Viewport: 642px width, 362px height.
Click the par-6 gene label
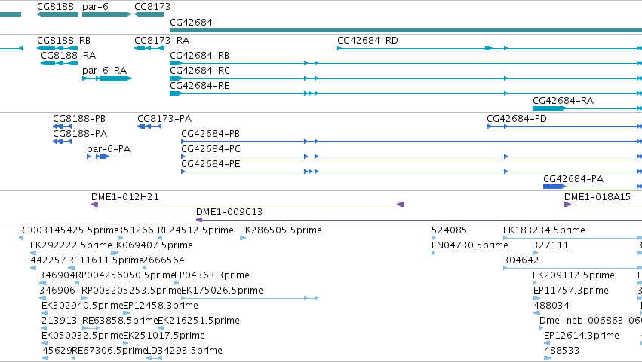95,7
